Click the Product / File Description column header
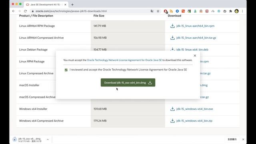This screenshot has height=144, width=256. 36,16
